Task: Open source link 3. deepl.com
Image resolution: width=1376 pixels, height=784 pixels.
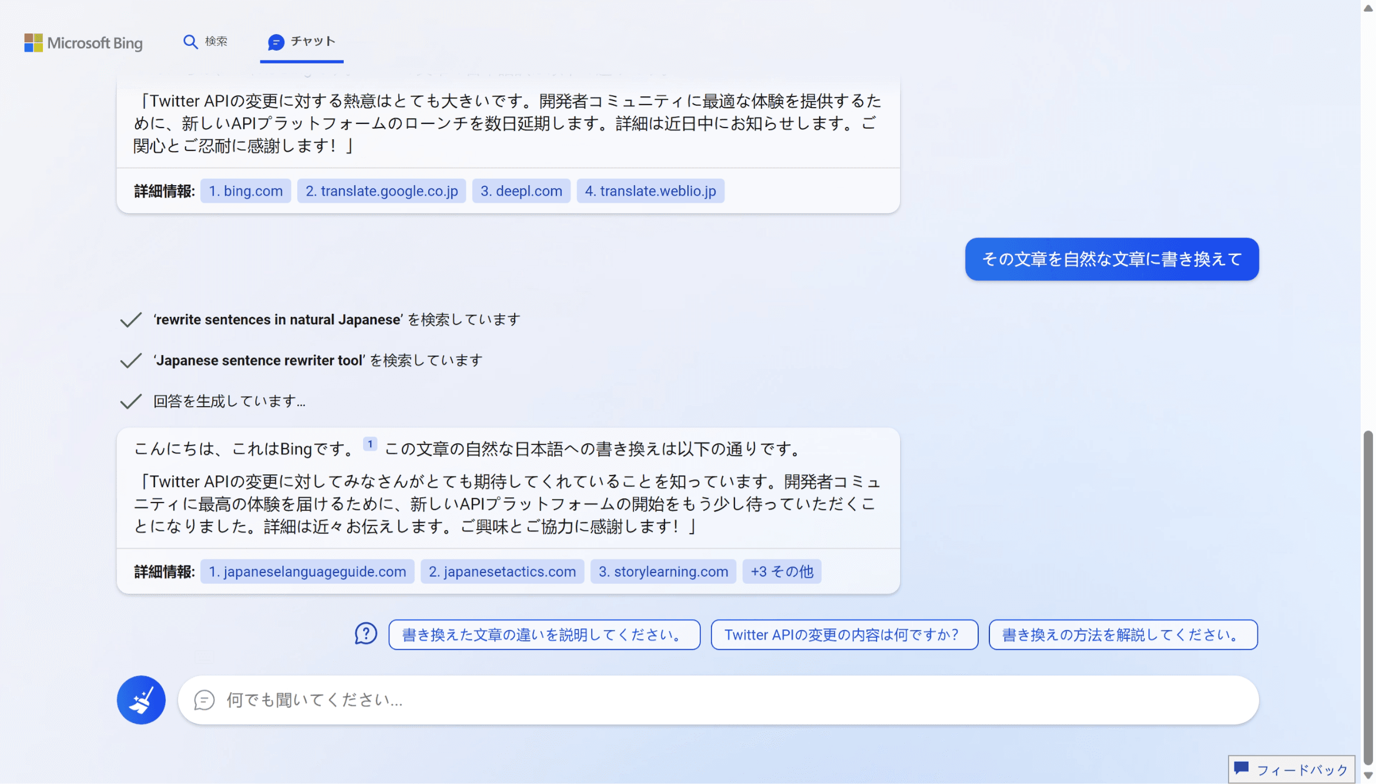Action: pos(521,191)
